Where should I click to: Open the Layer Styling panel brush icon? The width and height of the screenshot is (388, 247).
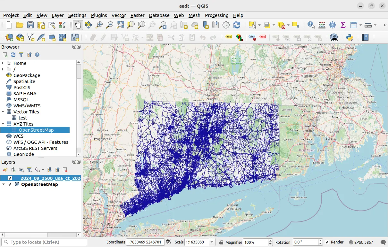pos(5,170)
